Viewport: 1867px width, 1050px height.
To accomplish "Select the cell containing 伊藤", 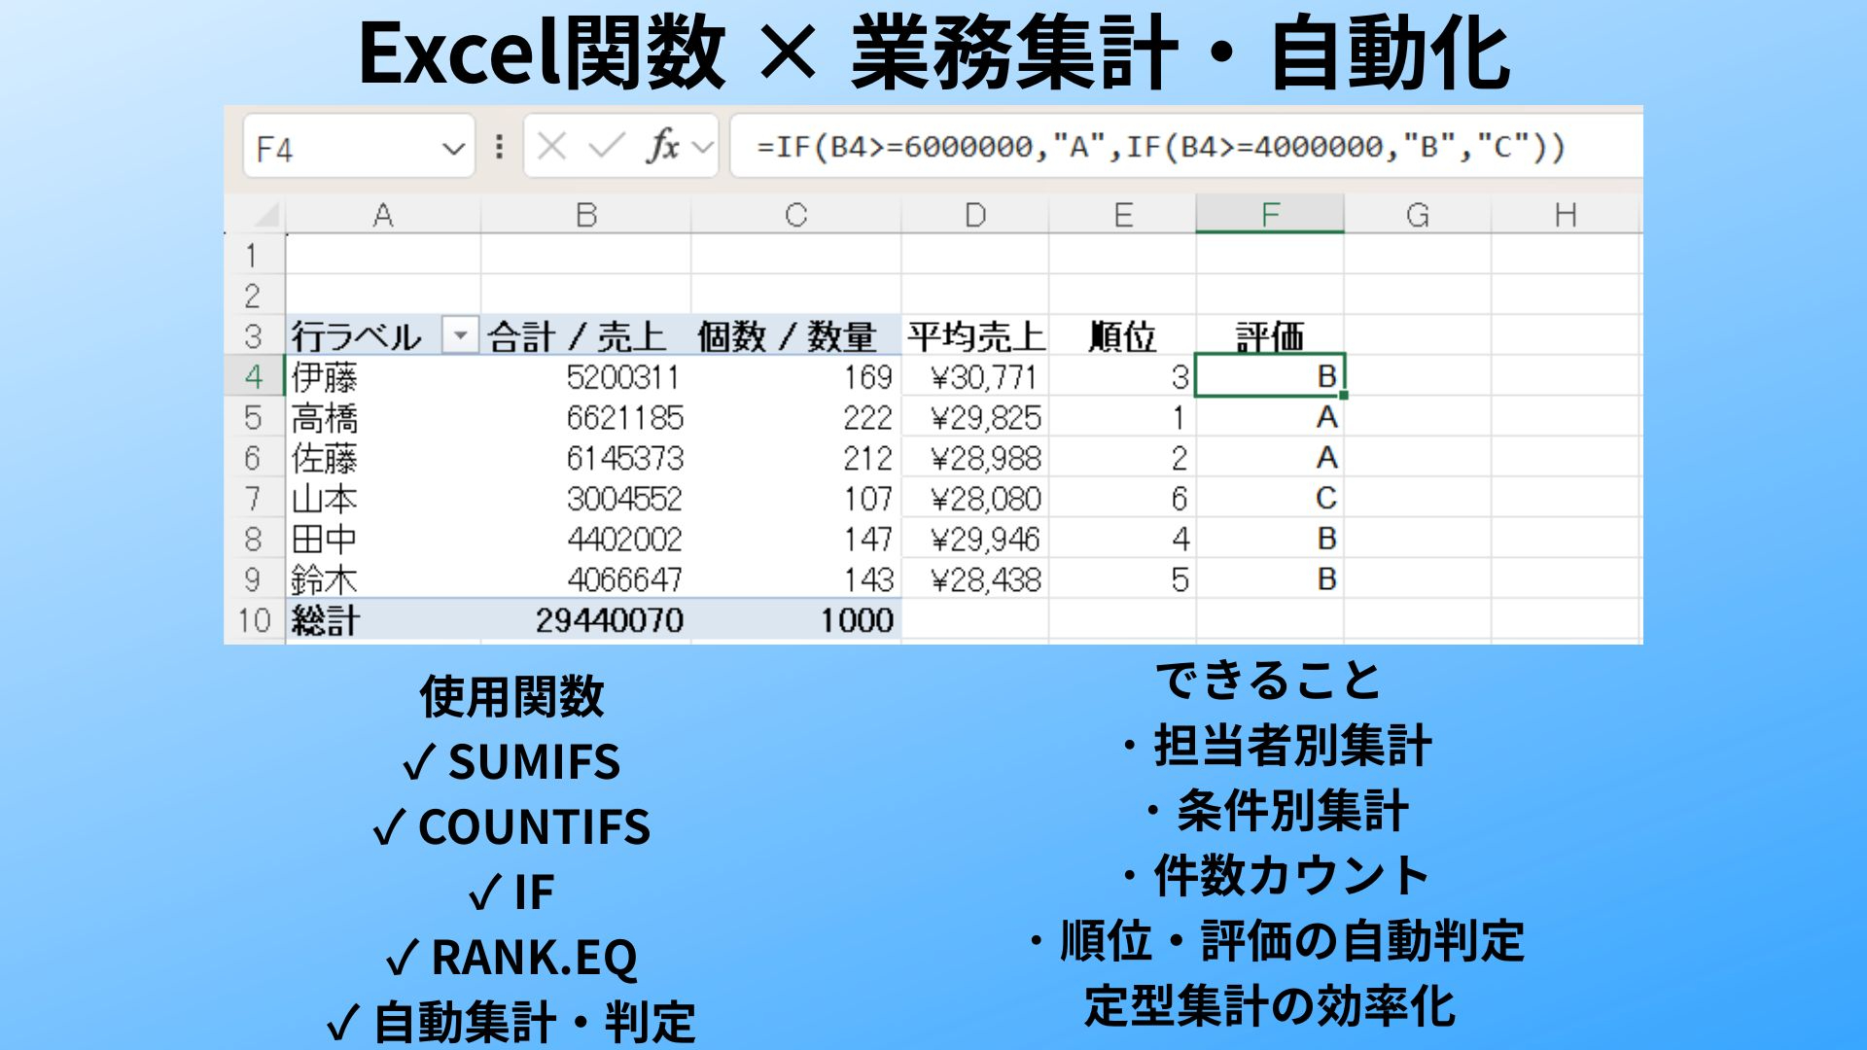I will (383, 376).
